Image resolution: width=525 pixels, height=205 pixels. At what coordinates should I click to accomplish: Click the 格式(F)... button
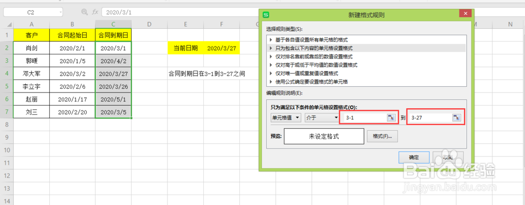(x=382, y=136)
